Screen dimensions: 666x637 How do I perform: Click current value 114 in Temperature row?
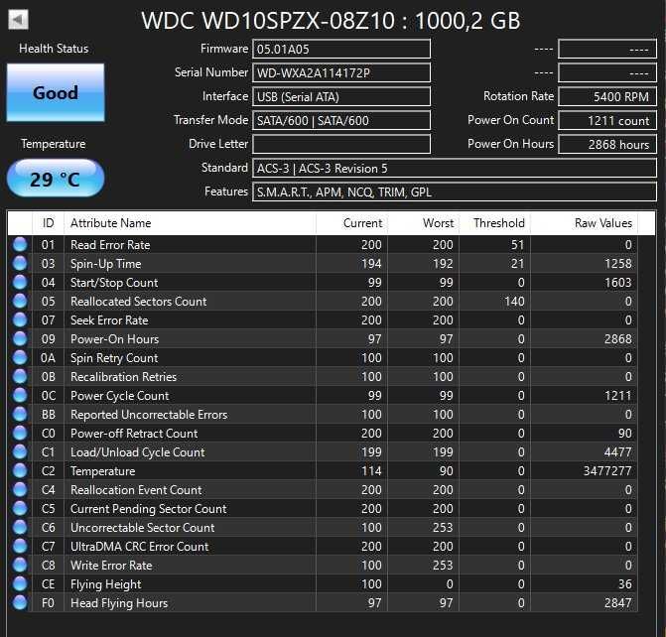(371, 471)
